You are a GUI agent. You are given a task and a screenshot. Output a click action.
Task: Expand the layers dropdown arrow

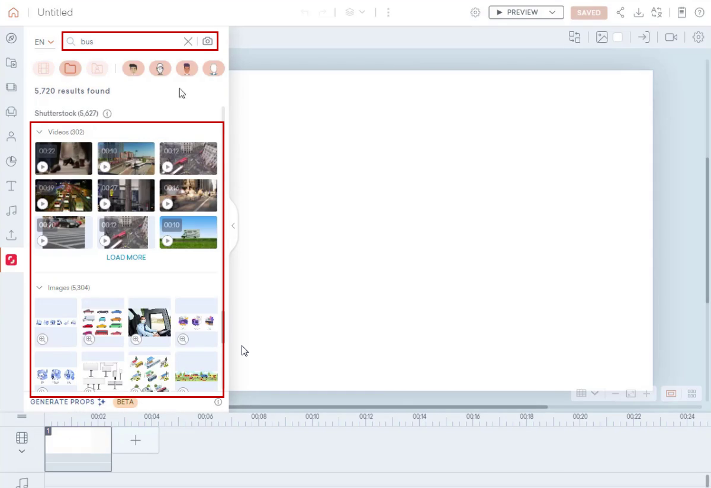[362, 12]
